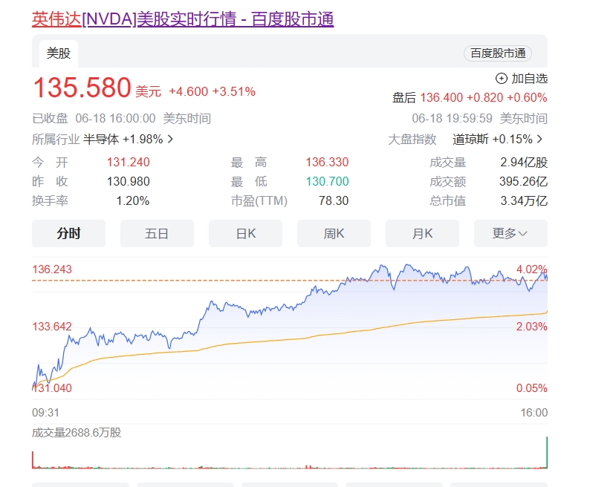
Task: Click the 最低 value 130.700
Action: point(327,182)
